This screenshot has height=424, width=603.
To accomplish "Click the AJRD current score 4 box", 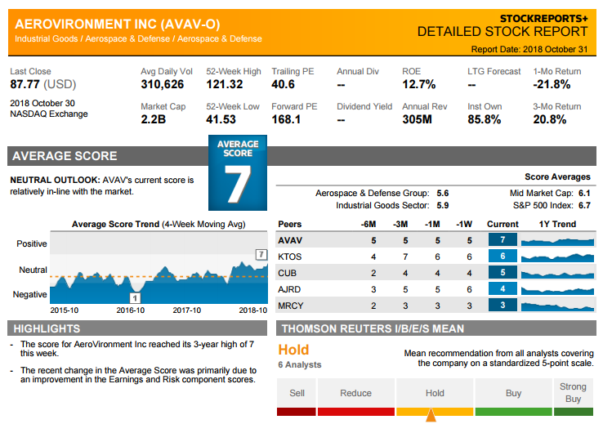I will 502,288.
